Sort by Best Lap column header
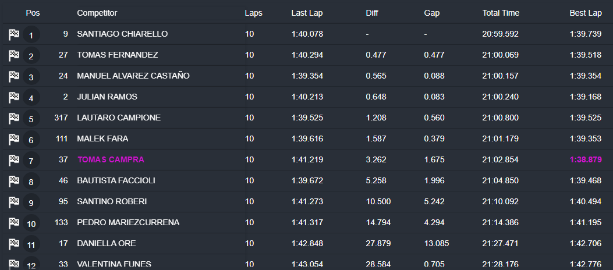 point(585,13)
